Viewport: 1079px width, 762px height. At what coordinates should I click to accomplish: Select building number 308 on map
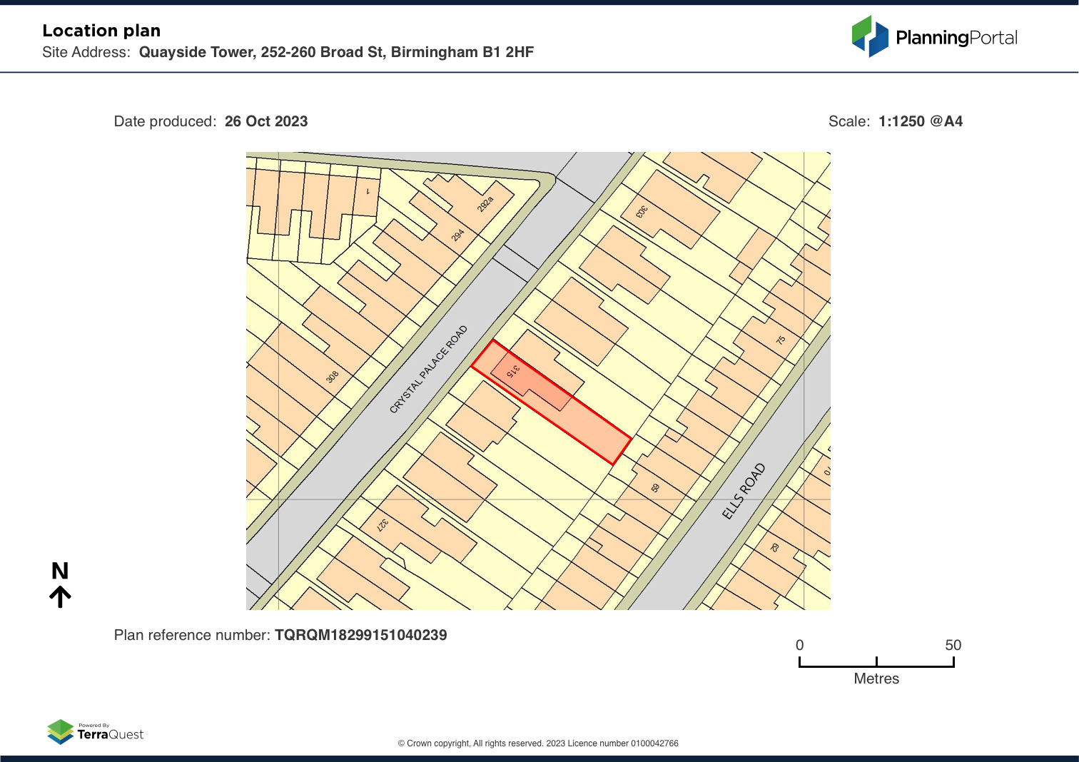333,376
